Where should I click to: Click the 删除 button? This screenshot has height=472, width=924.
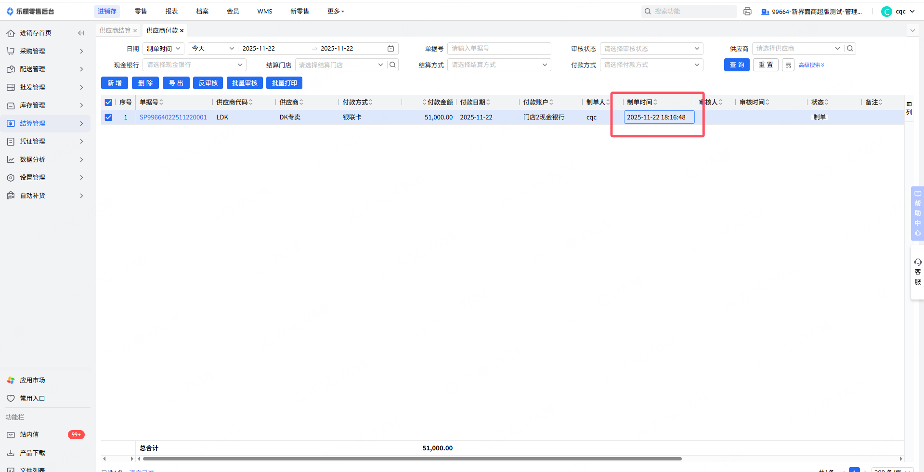[145, 83]
